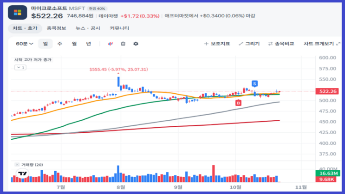Switch to the 차트 · 호가 tab
Image resolution: width=345 pixels, height=194 pixels.
(25, 28)
